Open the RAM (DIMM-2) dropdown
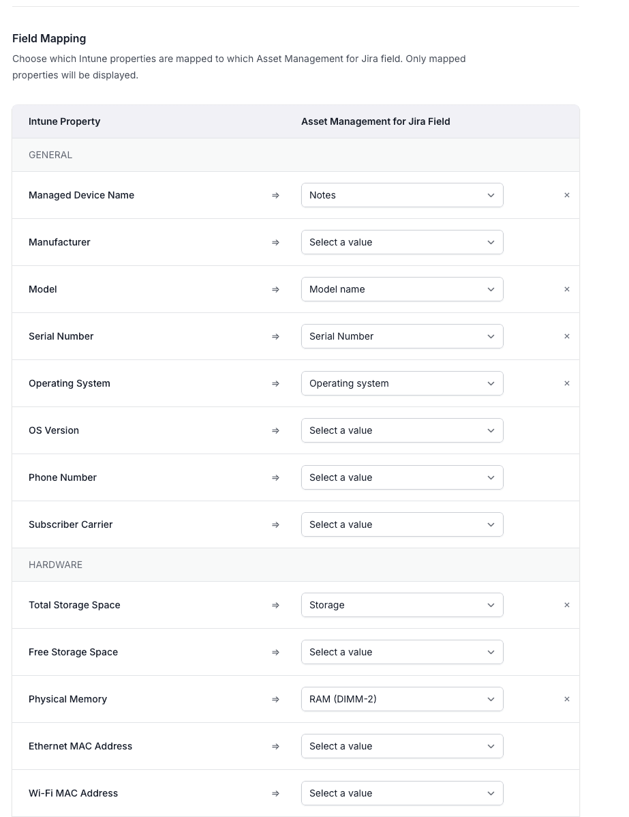Screen dimensions: 629x817 [x=402, y=699]
